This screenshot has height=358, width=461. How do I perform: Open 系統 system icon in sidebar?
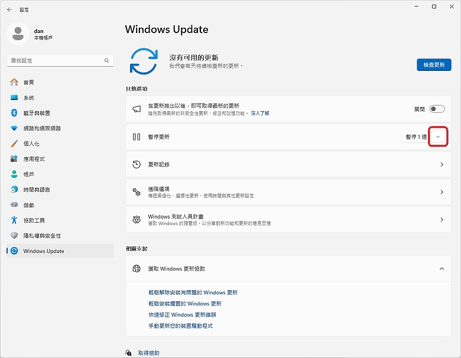(14, 97)
